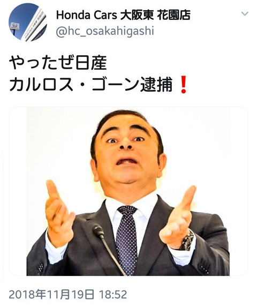Open the @hc_osakahigashi handle link

(x=105, y=32)
